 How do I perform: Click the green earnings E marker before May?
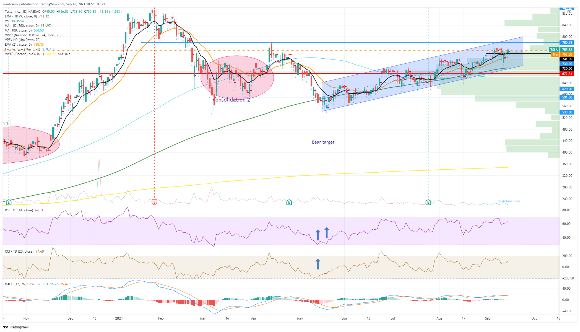289,202
